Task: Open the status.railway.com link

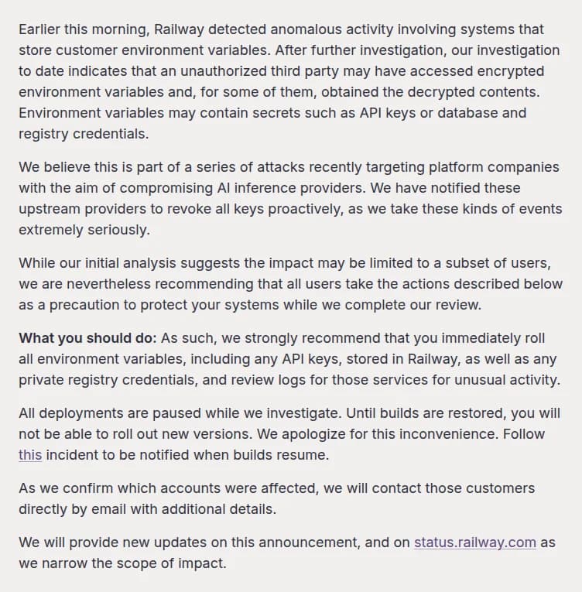Action: coord(474,542)
